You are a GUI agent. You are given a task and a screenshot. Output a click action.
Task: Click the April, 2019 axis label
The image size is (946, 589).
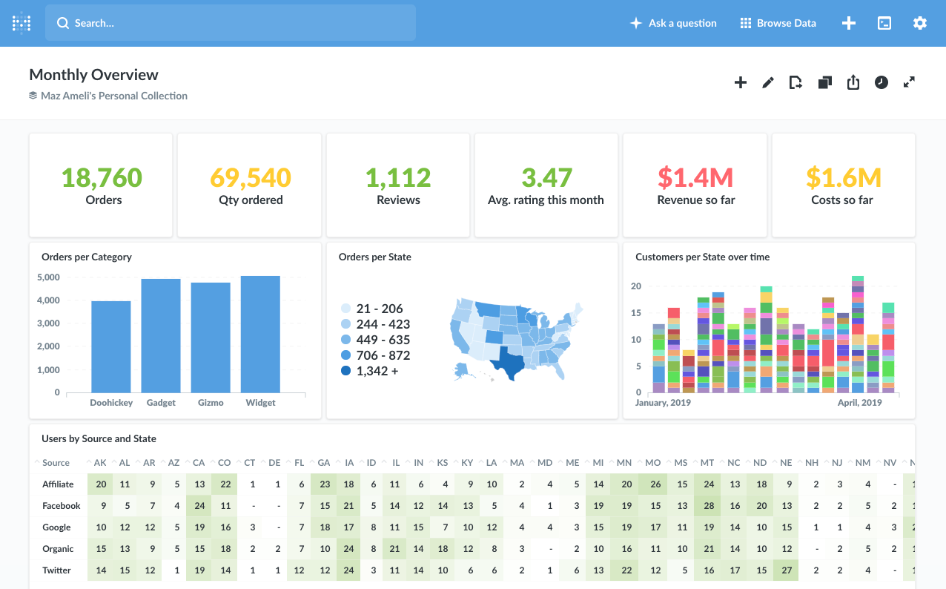tap(860, 403)
